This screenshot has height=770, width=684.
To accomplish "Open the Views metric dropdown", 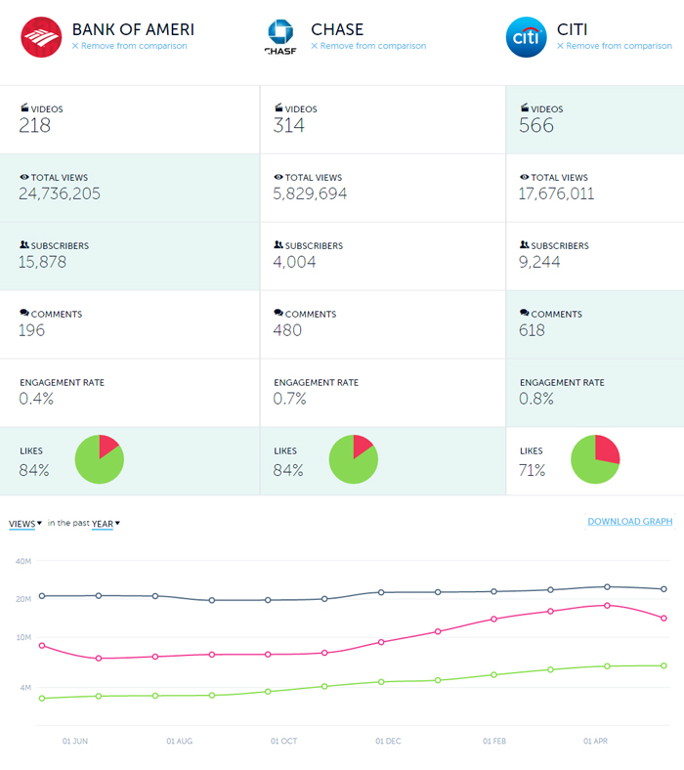I will point(25,524).
